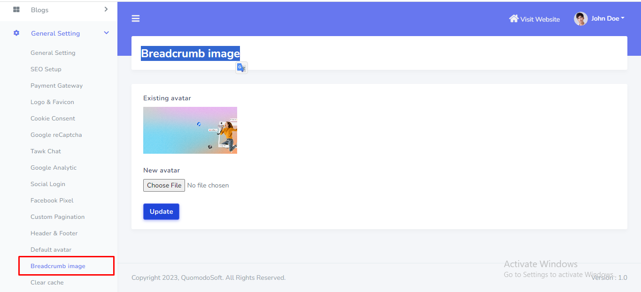Screen dimensions: 641x292
Task: Open Cookie Consent settings
Action: 53,119
